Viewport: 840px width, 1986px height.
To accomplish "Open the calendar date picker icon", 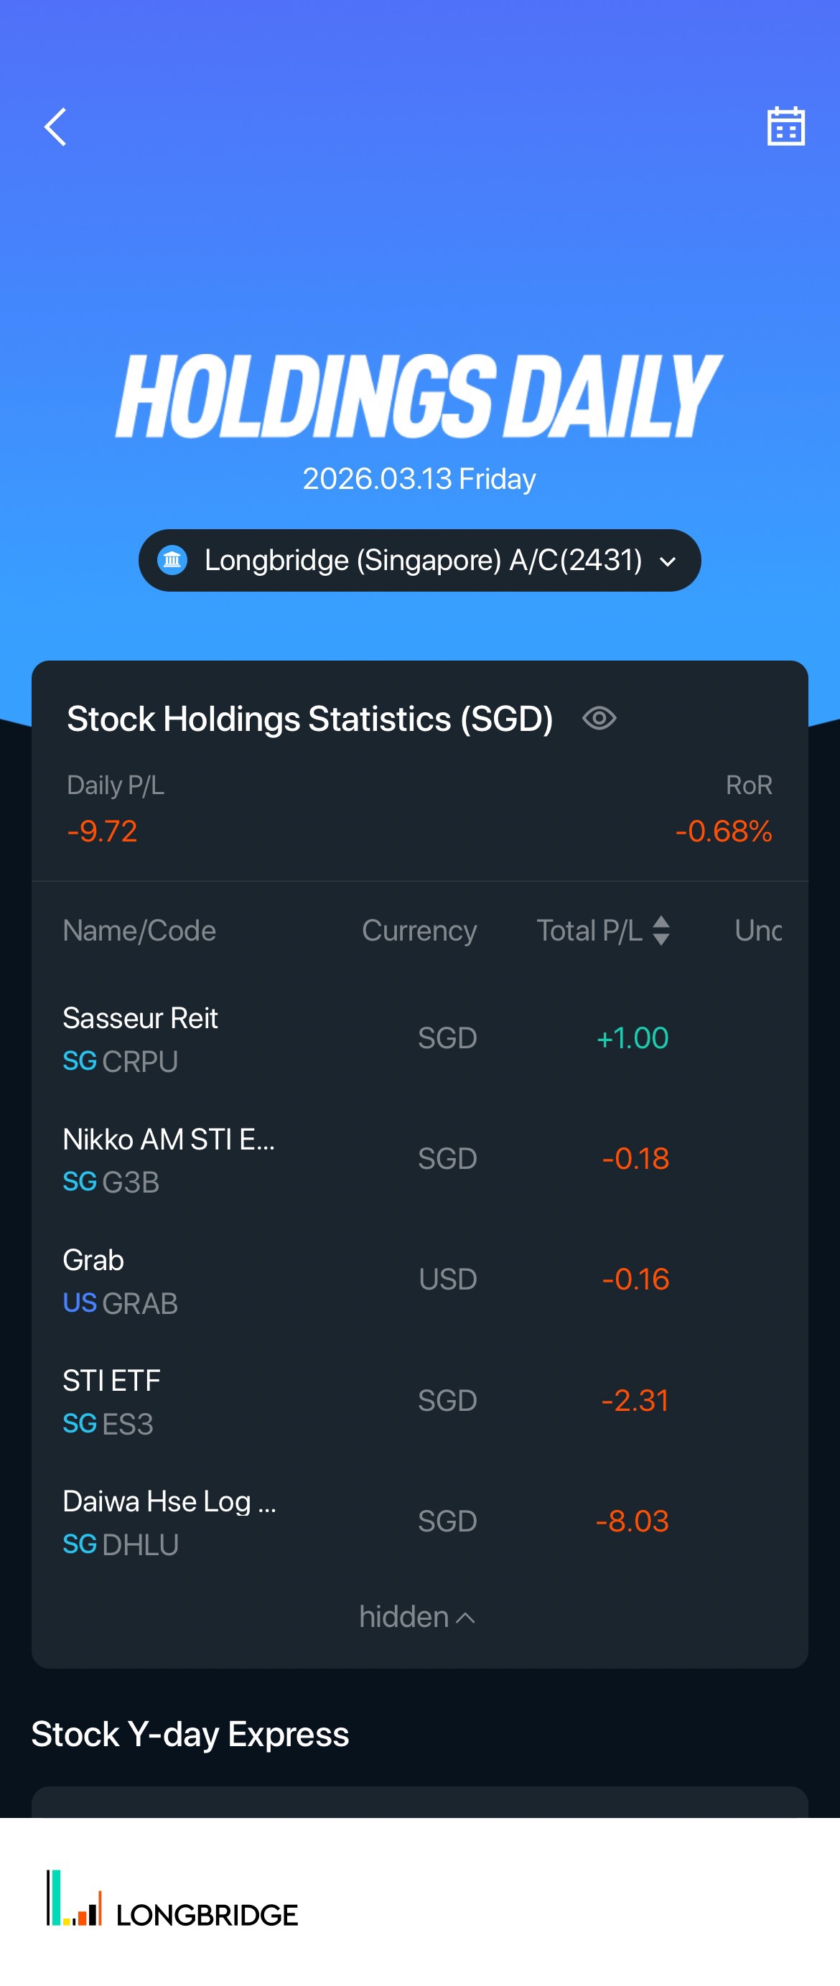I will [x=785, y=126].
